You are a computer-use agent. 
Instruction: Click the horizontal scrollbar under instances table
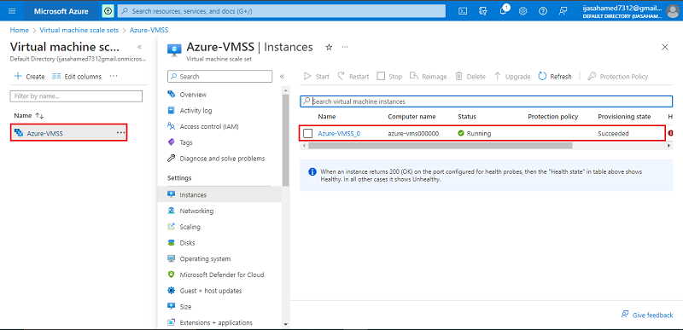point(440,146)
